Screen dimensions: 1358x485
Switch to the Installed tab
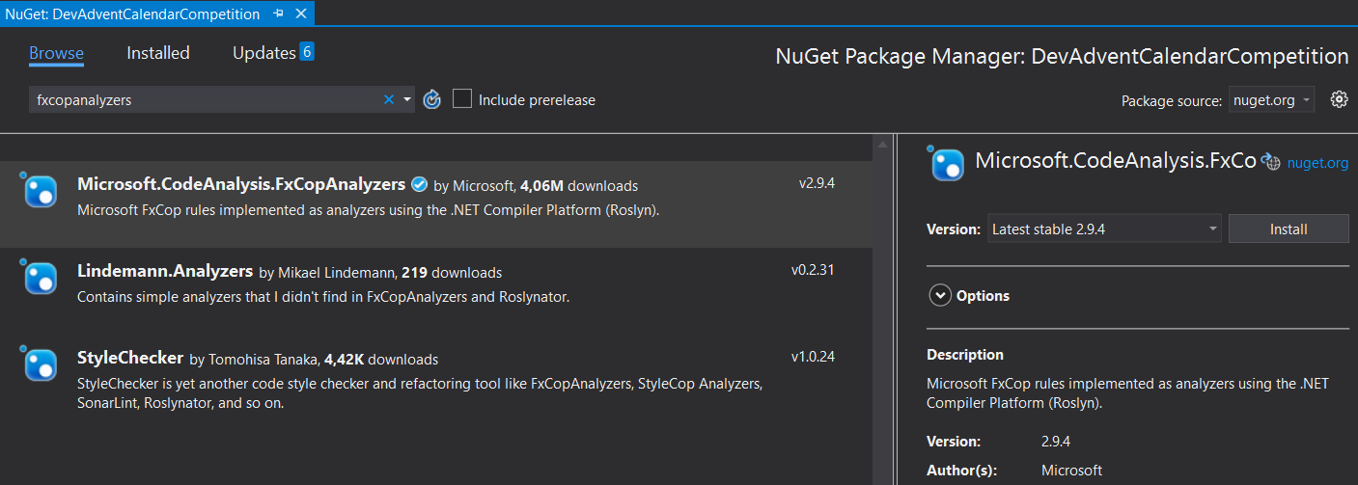point(158,53)
